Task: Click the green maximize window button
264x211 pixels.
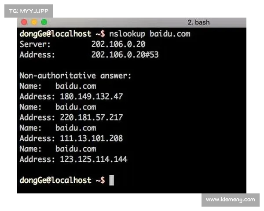Action: click(x=44, y=22)
